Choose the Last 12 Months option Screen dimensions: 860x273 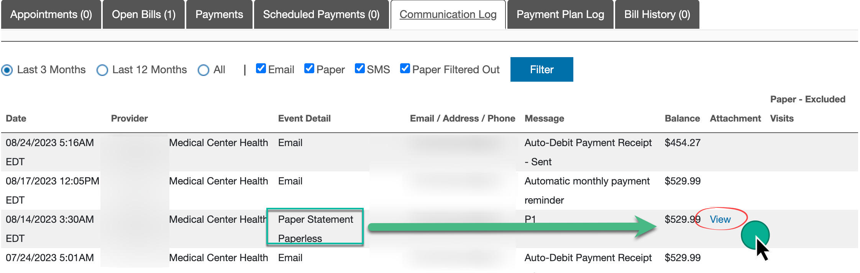point(102,70)
